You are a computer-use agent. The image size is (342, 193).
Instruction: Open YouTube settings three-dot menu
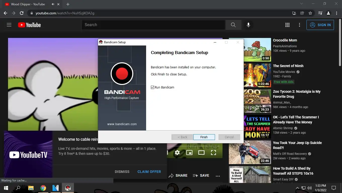pyautogui.click(x=299, y=25)
